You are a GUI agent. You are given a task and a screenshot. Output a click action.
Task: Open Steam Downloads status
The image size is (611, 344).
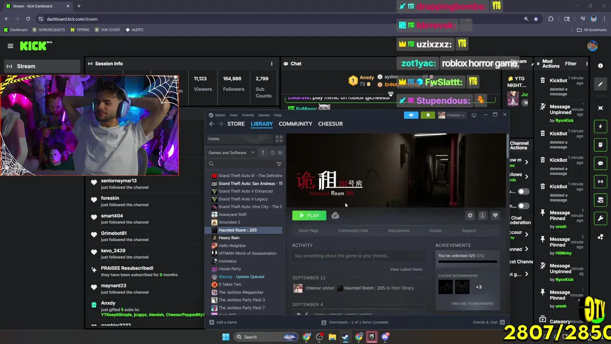point(355,322)
